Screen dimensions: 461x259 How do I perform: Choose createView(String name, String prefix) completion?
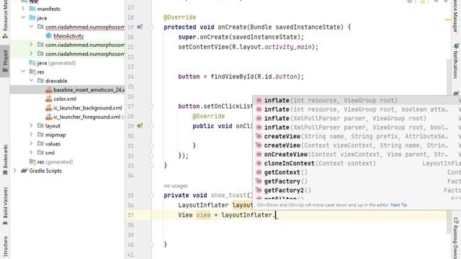pyautogui.click(x=357, y=136)
